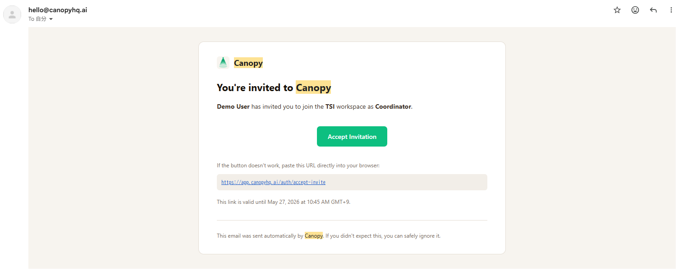Click the sender's profile avatar

tap(12, 14)
